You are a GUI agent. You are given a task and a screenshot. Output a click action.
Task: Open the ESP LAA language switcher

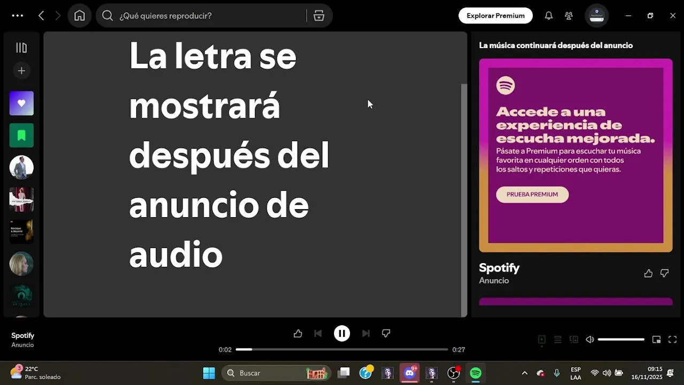click(x=576, y=373)
